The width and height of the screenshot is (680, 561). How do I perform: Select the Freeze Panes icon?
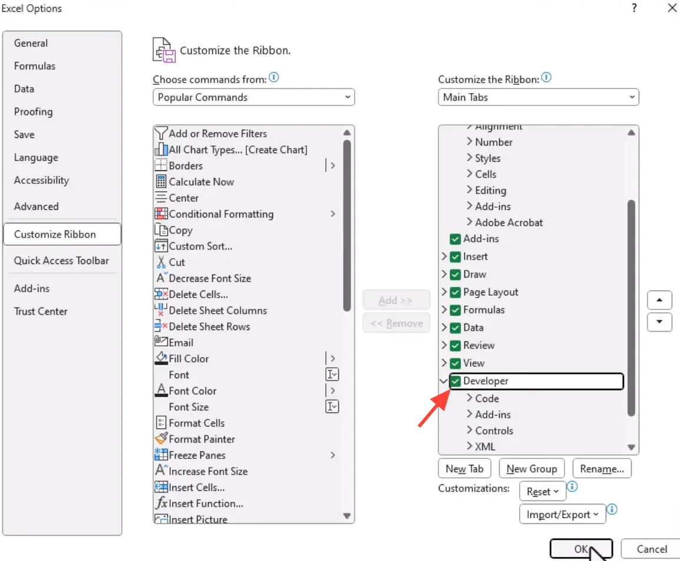pos(161,455)
